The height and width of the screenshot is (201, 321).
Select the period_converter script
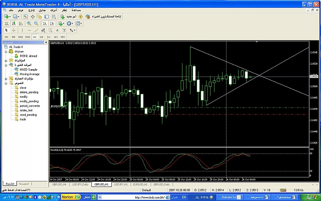point(30,106)
